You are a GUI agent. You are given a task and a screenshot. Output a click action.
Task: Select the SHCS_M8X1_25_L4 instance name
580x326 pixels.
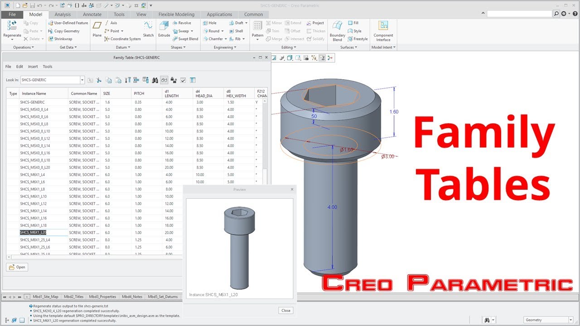click(35, 240)
